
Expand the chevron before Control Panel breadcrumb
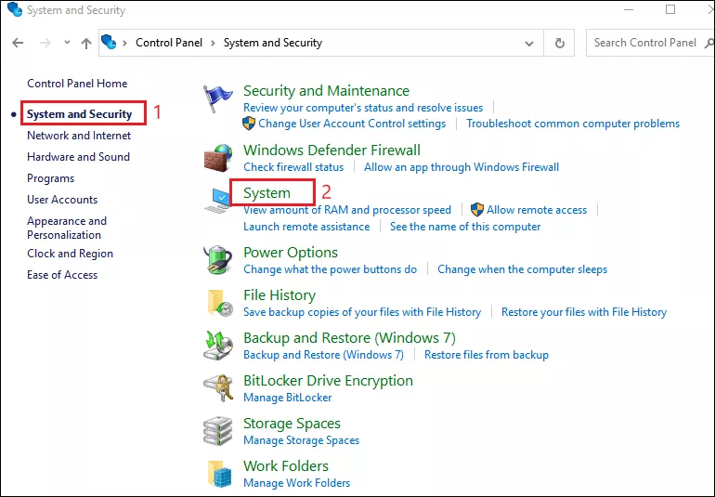pyautogui.click(x=124, y=43)
